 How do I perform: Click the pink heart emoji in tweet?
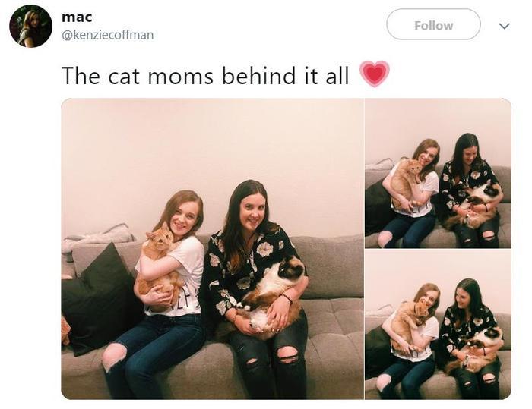(375, 74)
